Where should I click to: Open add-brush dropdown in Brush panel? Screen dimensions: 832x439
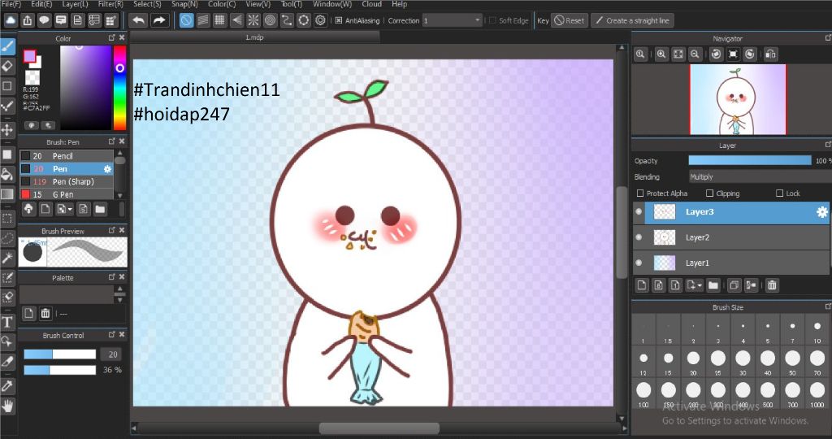pos(65,209)
